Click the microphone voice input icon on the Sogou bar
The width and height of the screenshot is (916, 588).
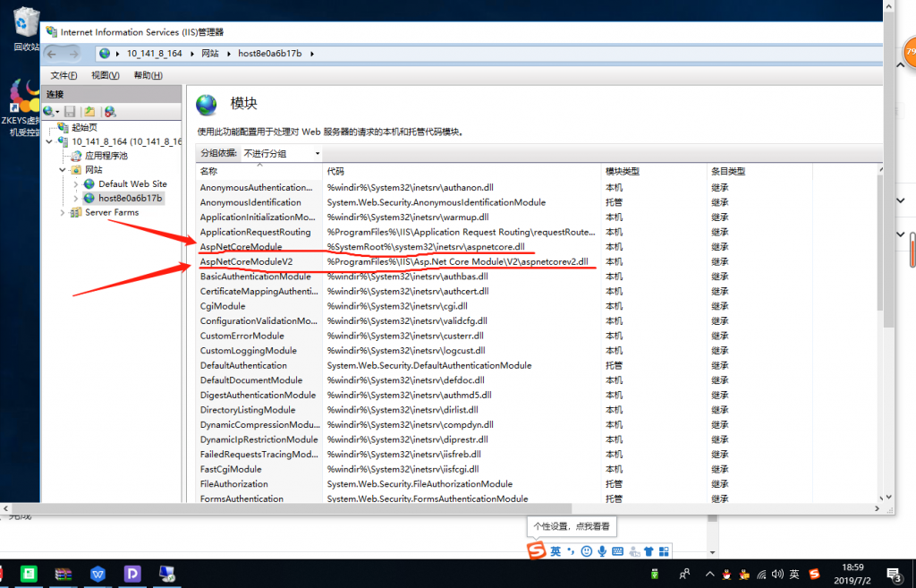coord(602,551)
